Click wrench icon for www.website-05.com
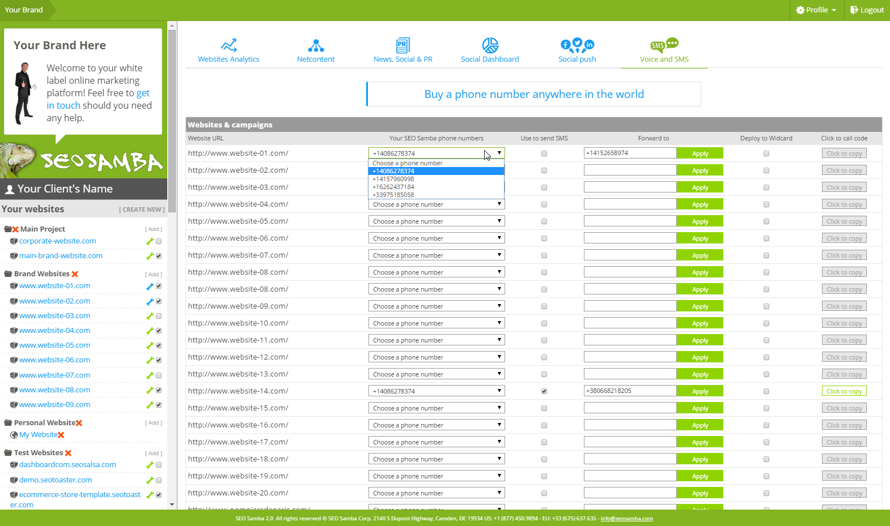The image size is (890, 526). [x=150, y=345]
